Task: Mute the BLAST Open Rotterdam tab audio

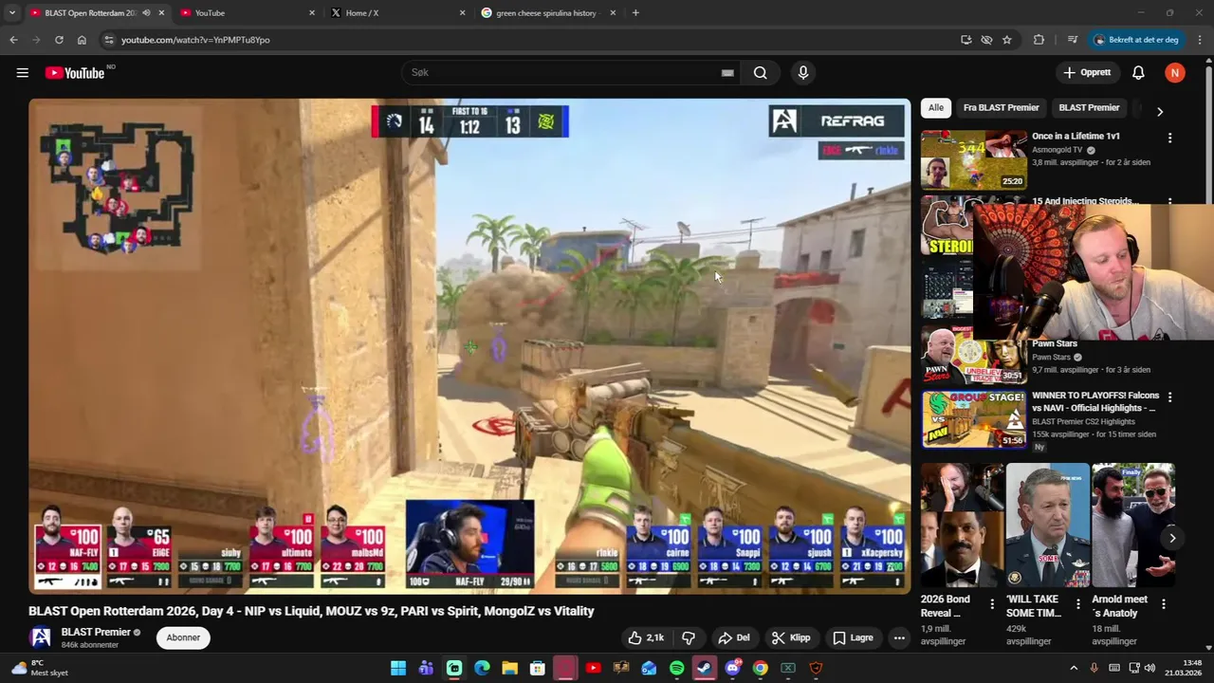Action: pos(146,13)
